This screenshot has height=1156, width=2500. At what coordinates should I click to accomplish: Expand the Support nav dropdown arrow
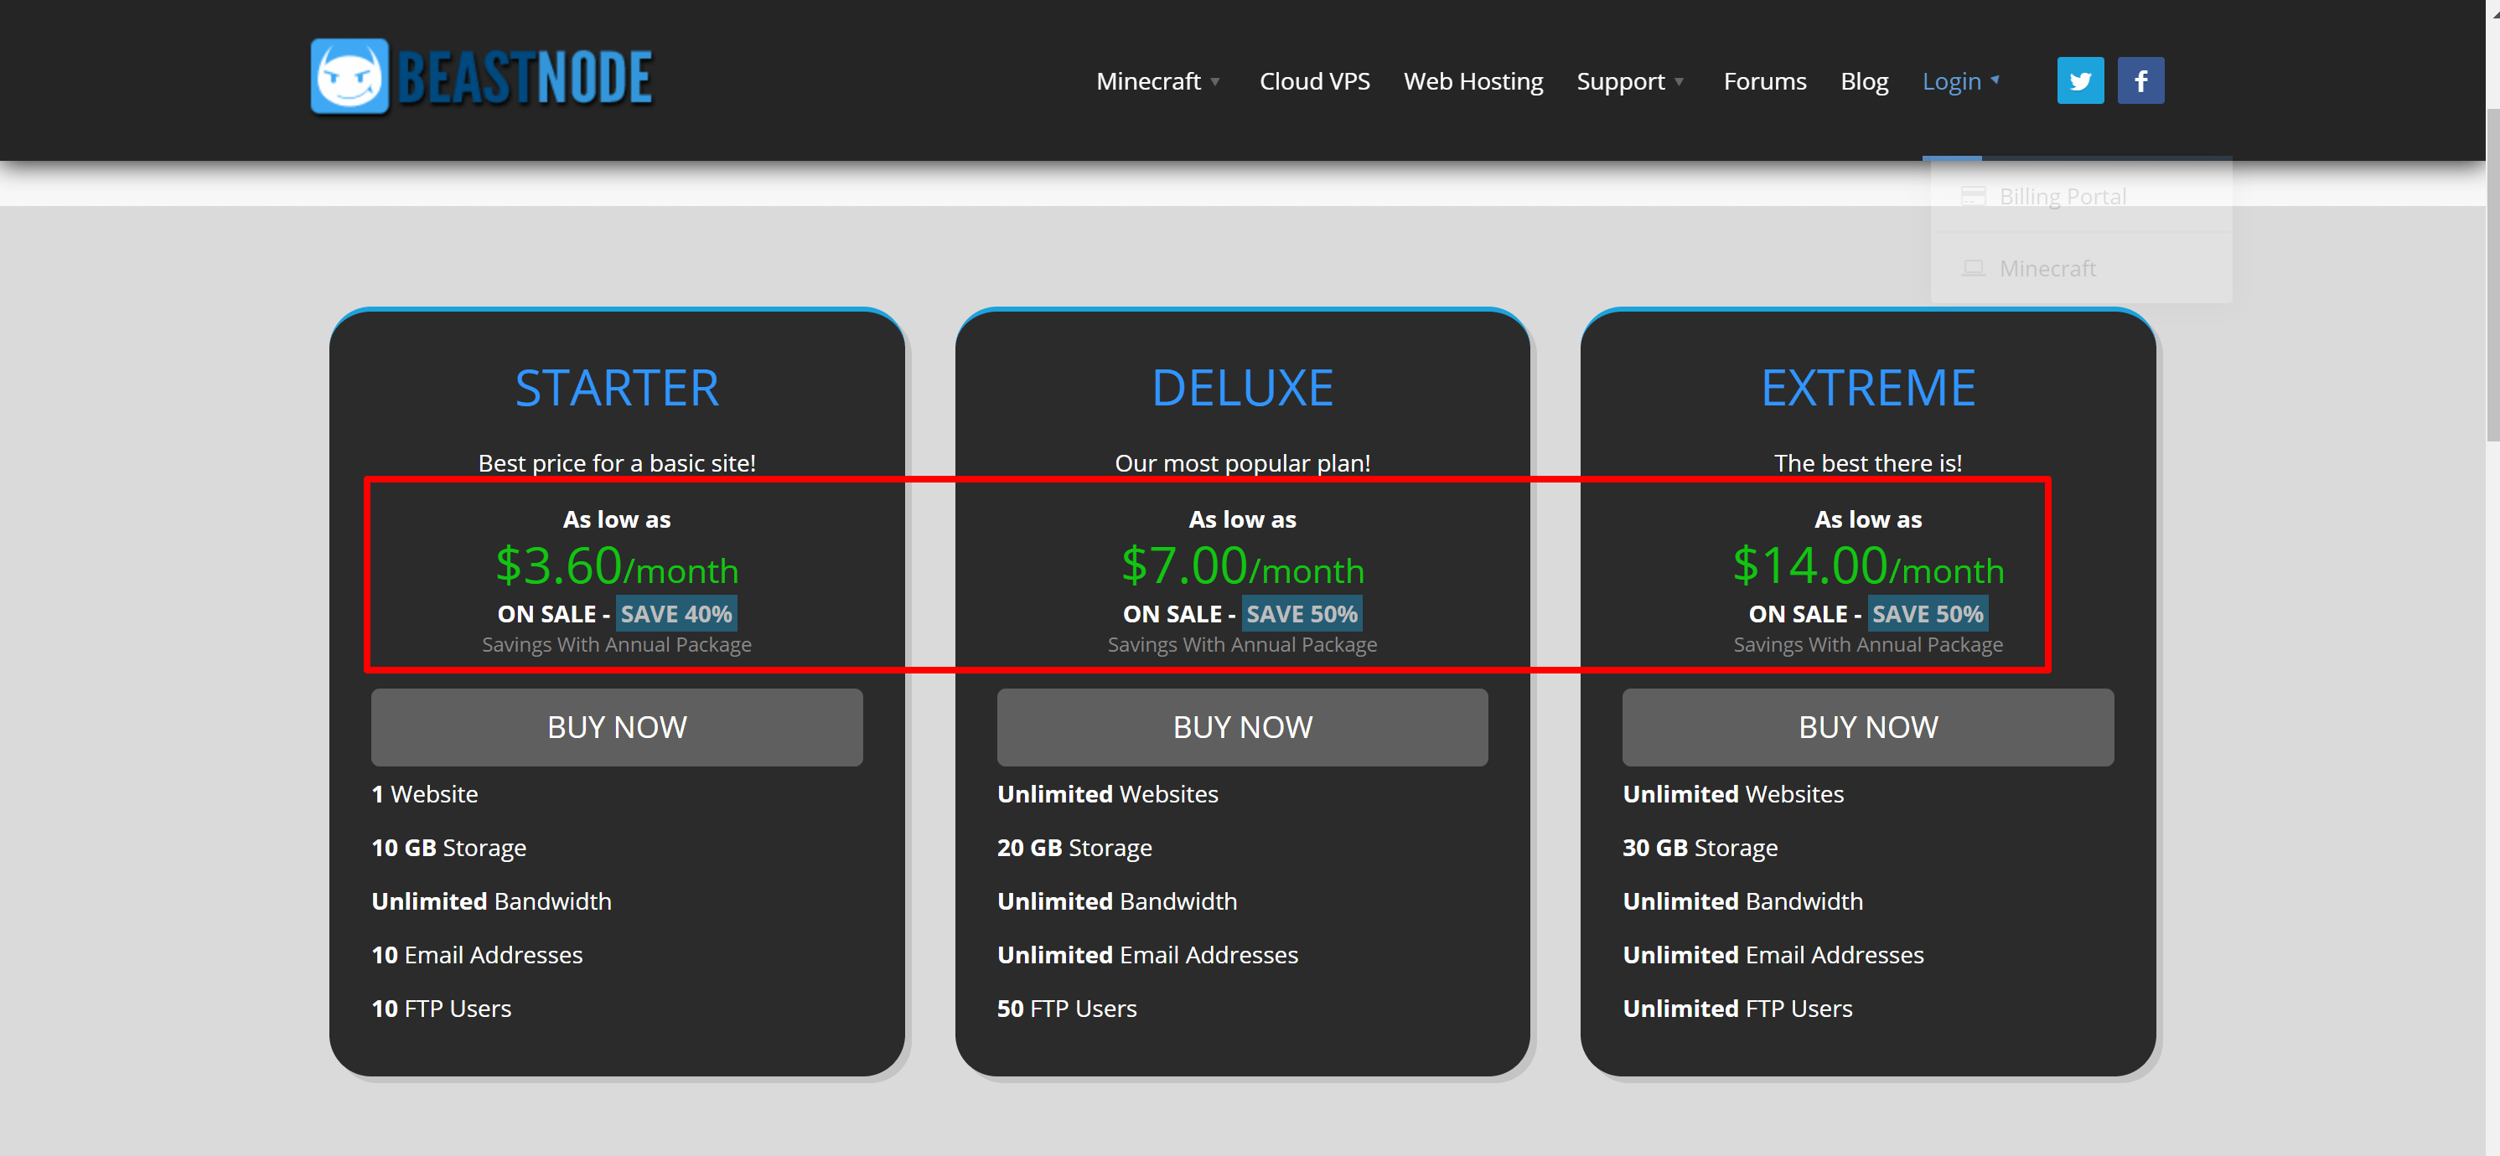pyautogui.click(x=1679, y=81)
